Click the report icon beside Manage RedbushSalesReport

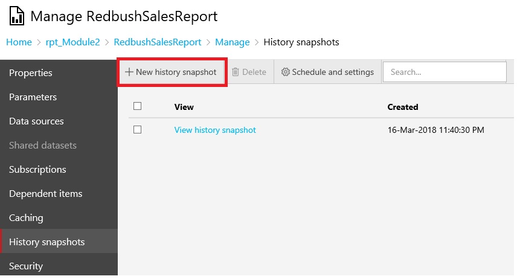(16, 16)
